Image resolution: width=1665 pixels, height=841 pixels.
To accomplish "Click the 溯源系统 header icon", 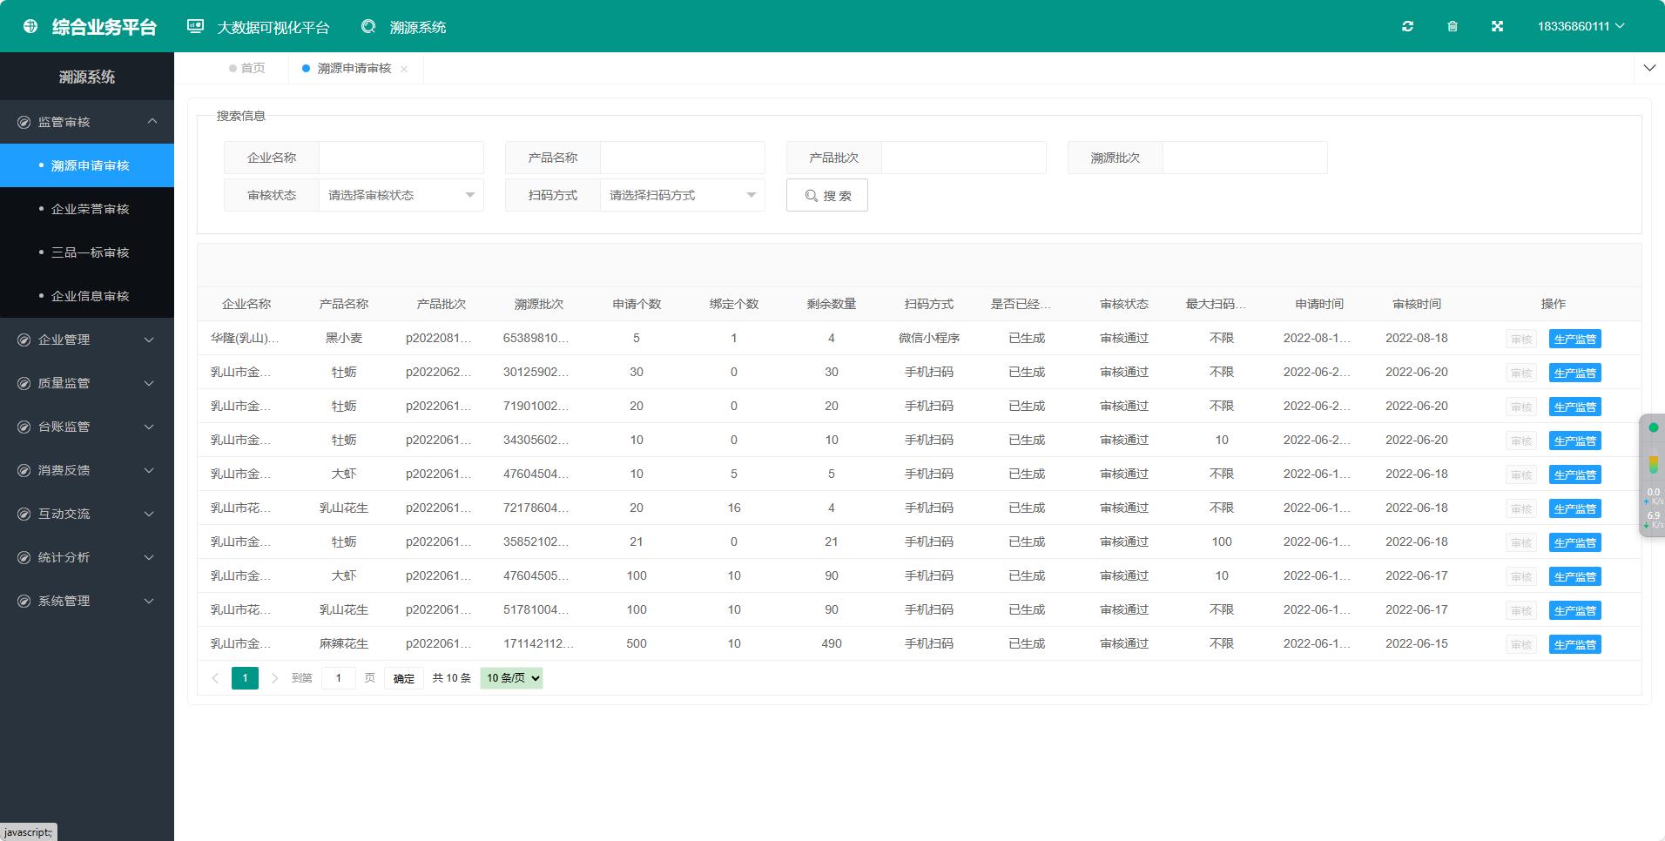I will (368, 27).
